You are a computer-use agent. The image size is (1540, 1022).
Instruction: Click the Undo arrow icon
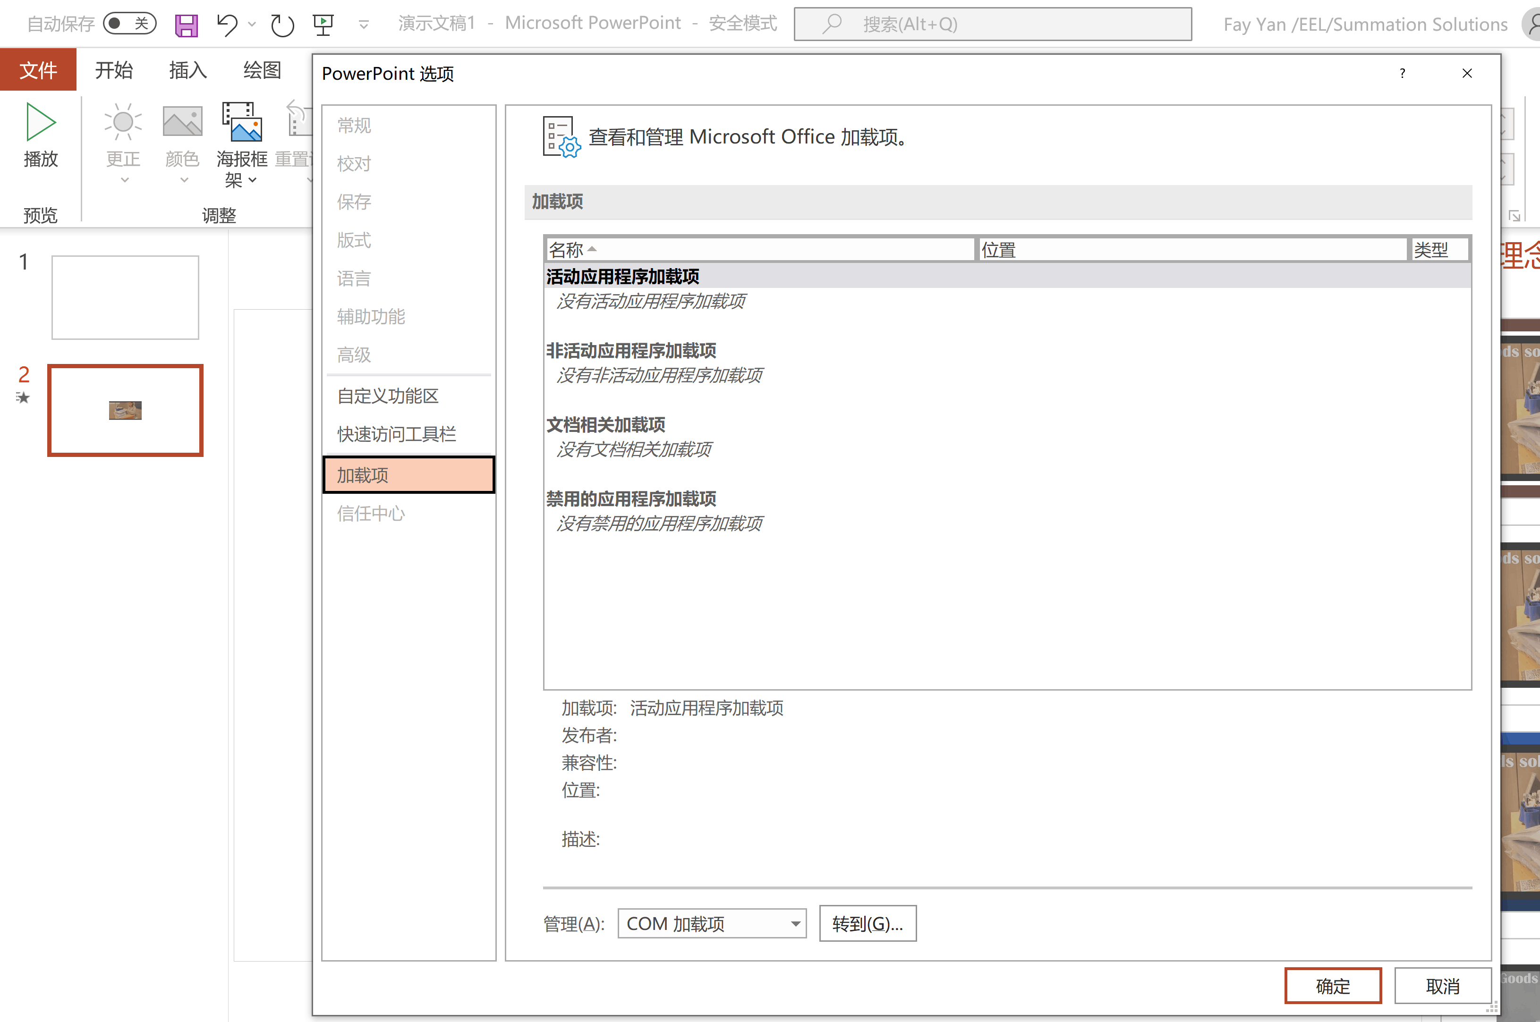(227, 25)
